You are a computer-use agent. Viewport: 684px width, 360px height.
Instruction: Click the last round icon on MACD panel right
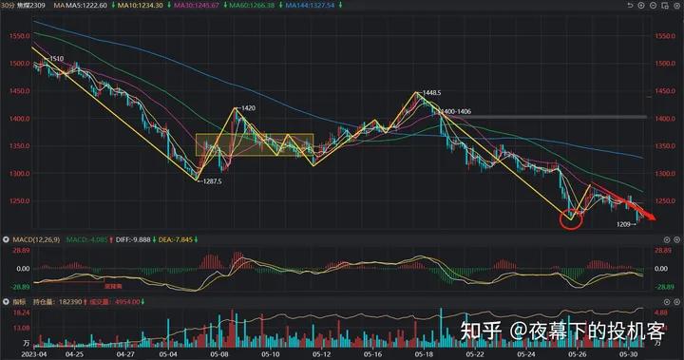(x=676, y=239)
